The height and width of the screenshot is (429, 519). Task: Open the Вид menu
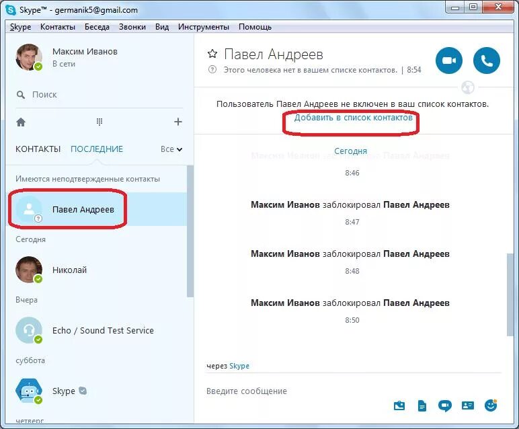162,27
